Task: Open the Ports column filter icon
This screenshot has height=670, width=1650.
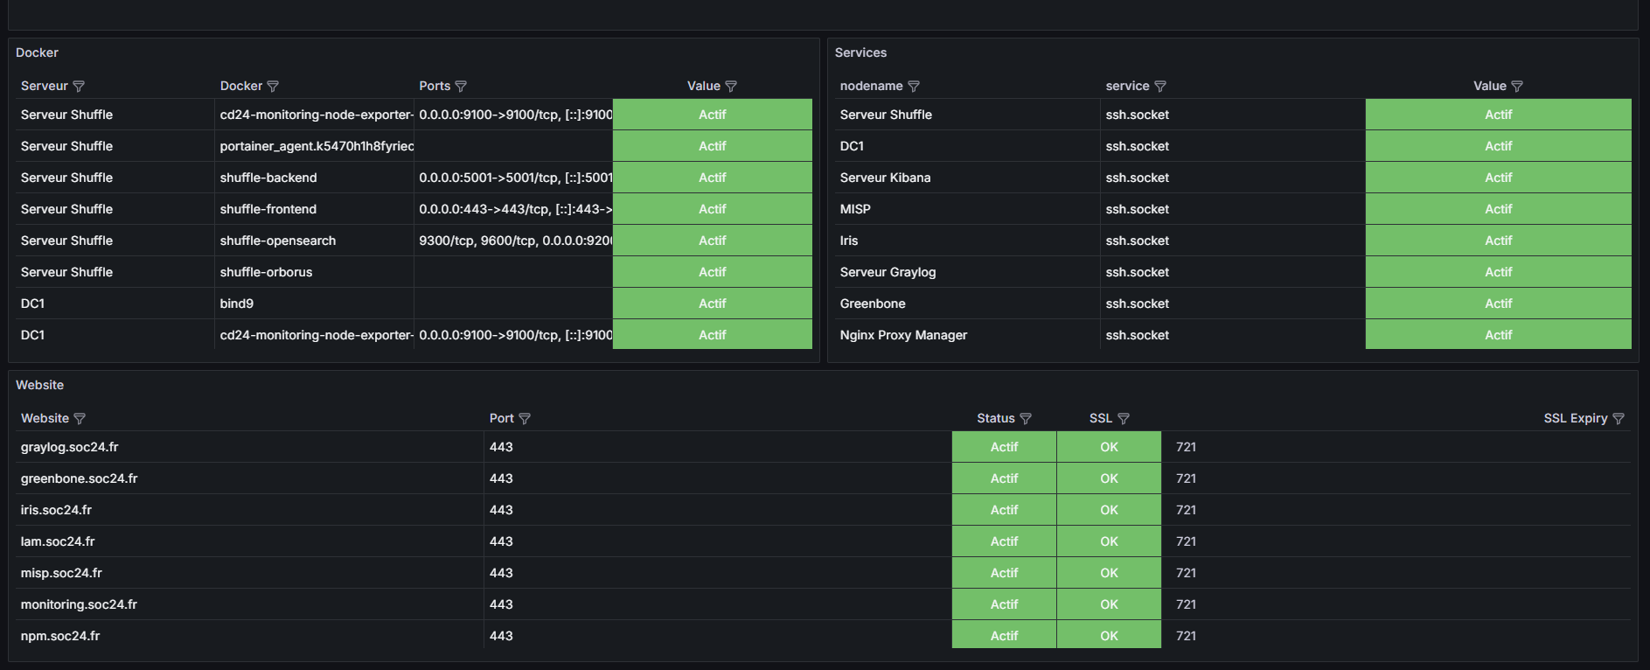Action: coord(461,86)
